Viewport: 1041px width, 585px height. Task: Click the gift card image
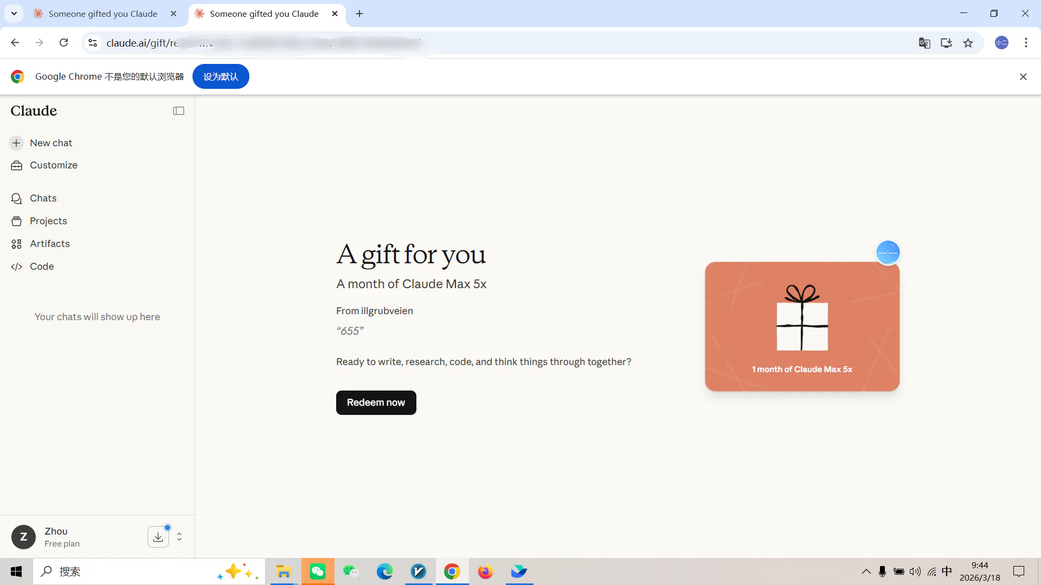point(802,327)
